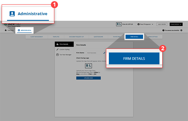
Task: Open the Questionnaire sub-tab
Action: [98, 37]
